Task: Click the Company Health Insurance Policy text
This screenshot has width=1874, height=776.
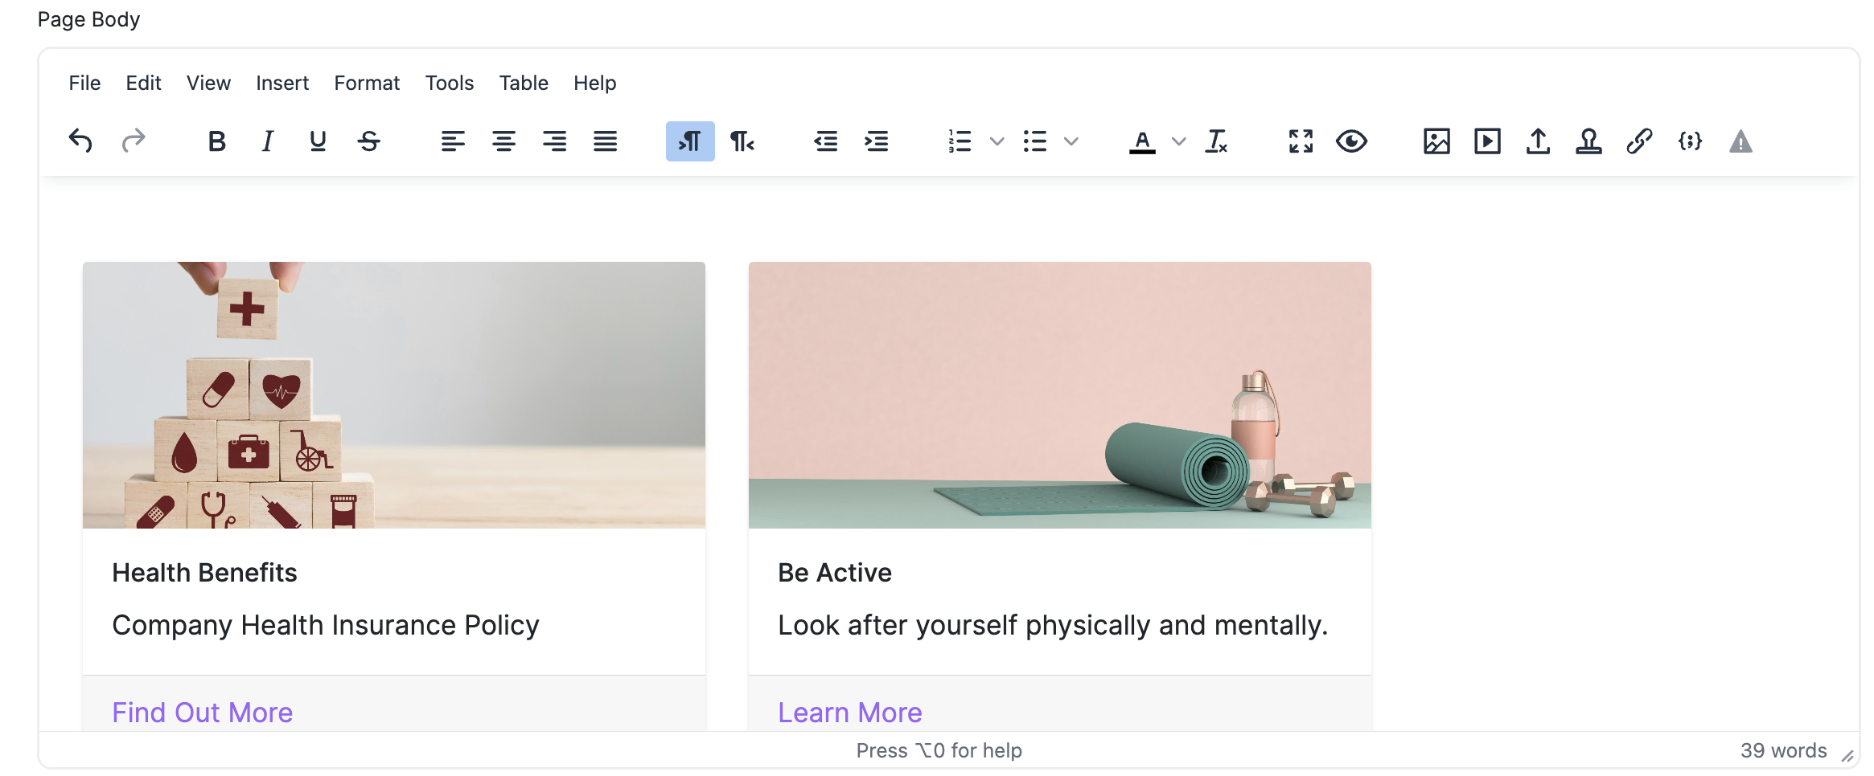Action: tap(326, 626)
